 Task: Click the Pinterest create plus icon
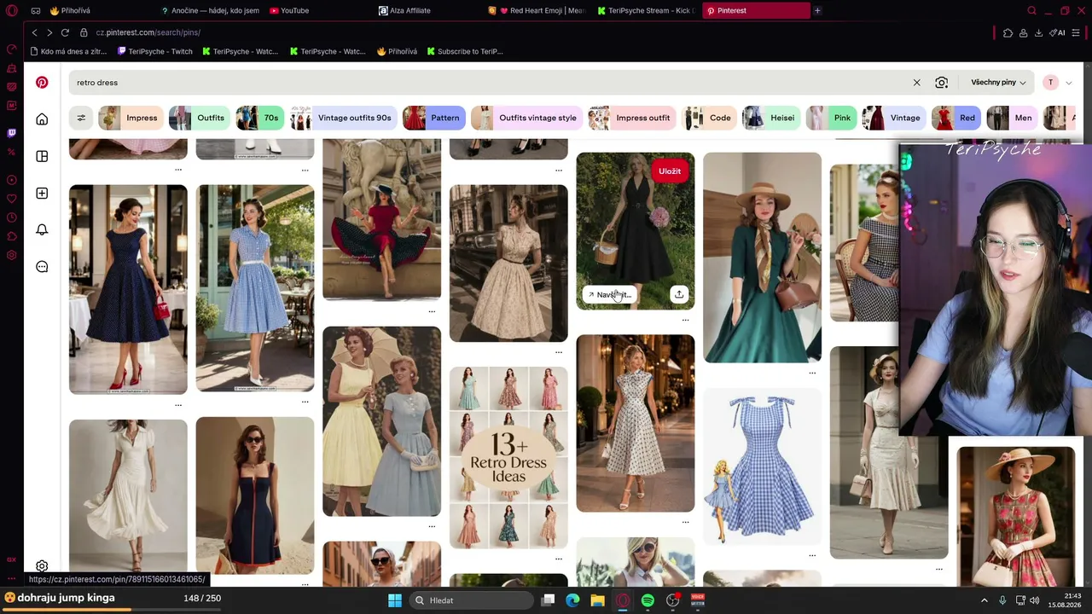(42, 194)
